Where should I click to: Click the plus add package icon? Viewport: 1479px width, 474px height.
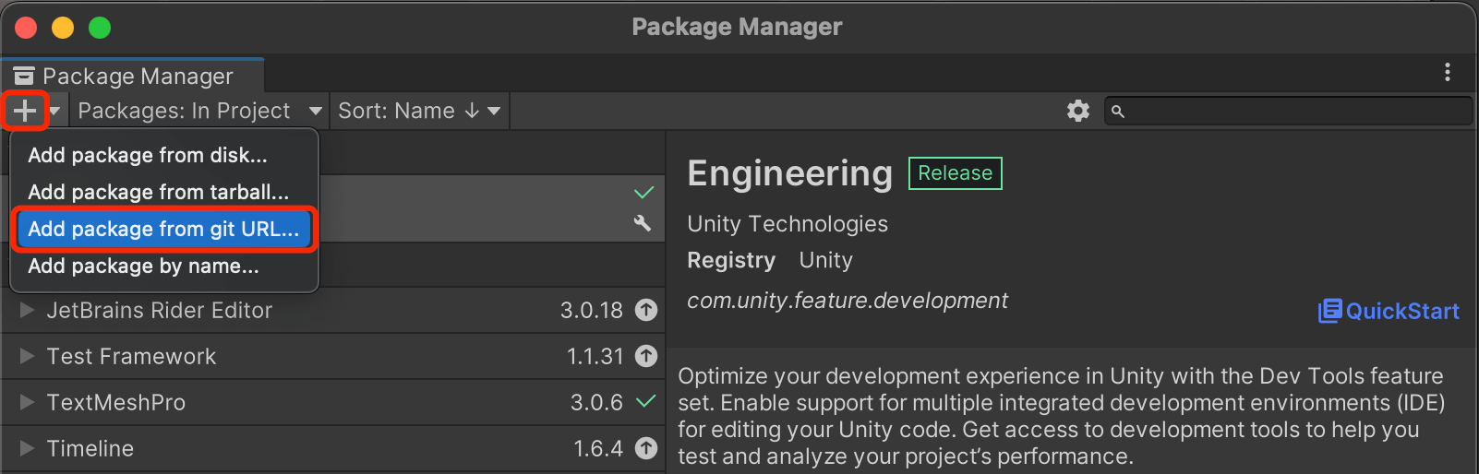pyautogui.click(x=25, y=111)
